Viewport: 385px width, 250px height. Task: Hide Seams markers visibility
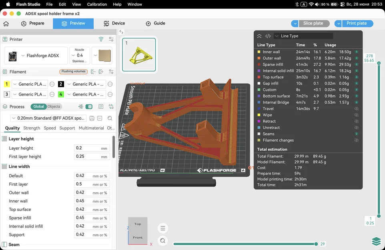[357, 134]
